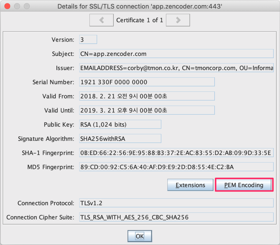This screenshot has width=280, height=245.
Task: Close the certificate details window
Action: (8, 6)
